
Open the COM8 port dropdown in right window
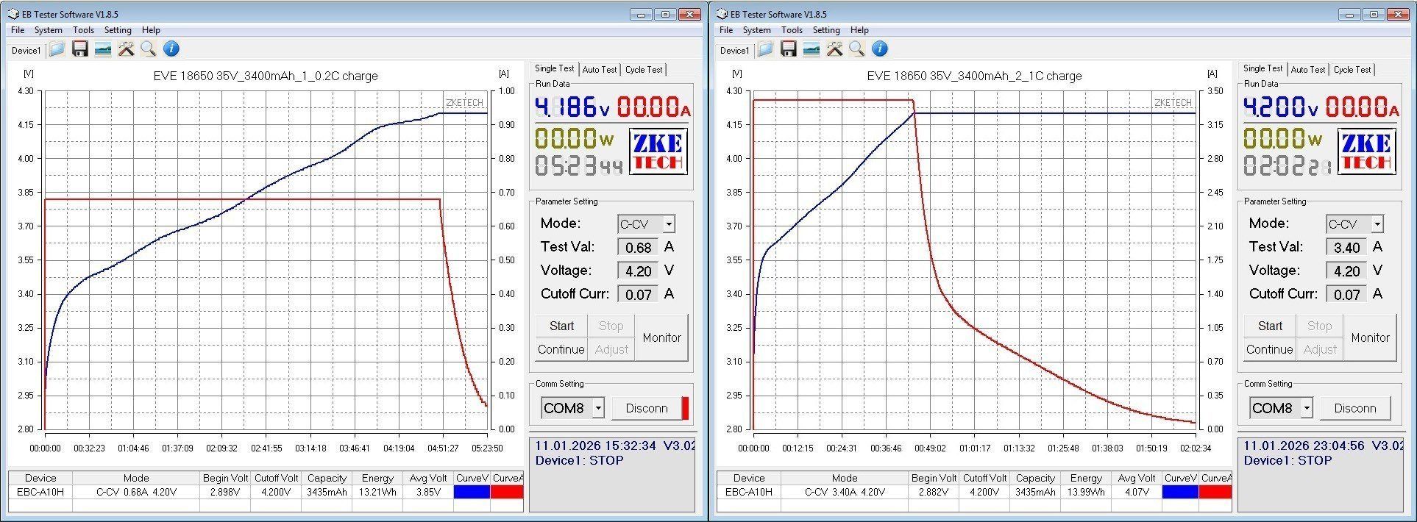pos(1307,408)
